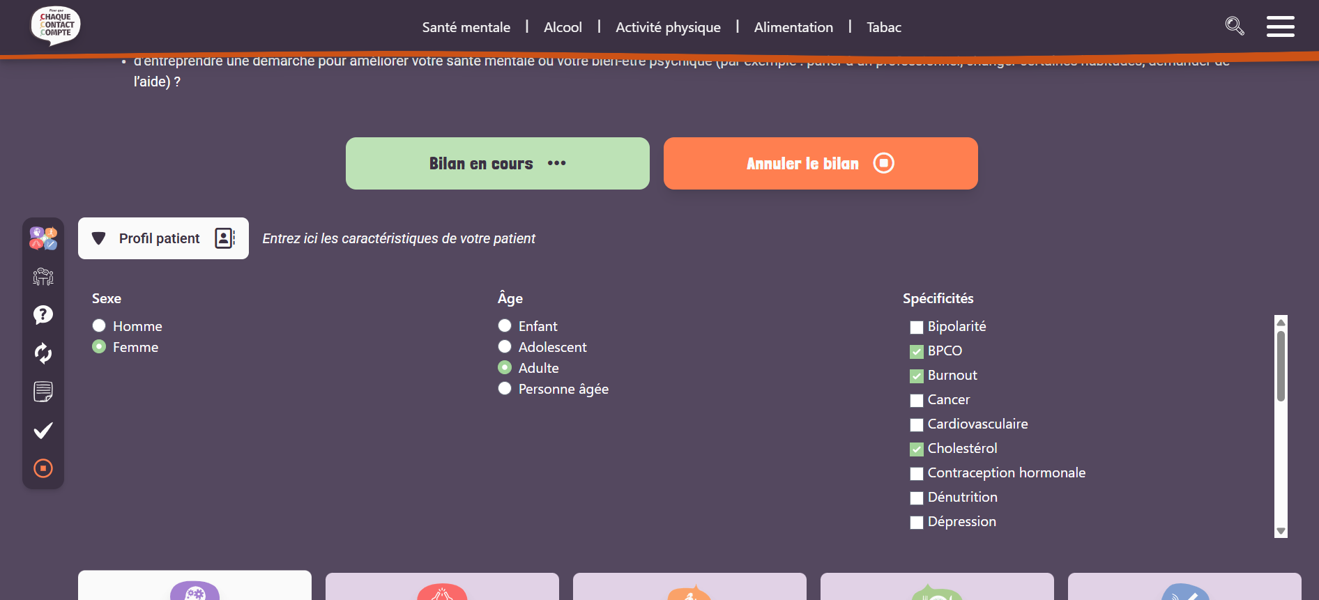
Task: Tick the Cardiovasculaire checkbox
Action: click(x=917, y=425)
